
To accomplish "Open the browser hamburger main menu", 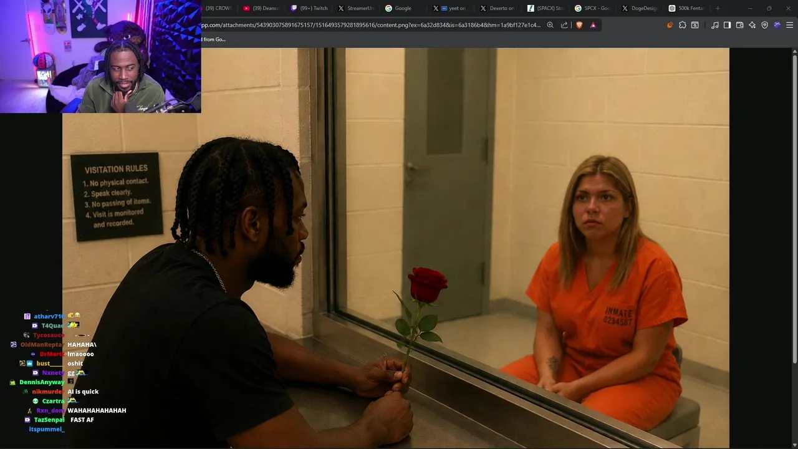I will pyautogui.click(x=789, y=25).
